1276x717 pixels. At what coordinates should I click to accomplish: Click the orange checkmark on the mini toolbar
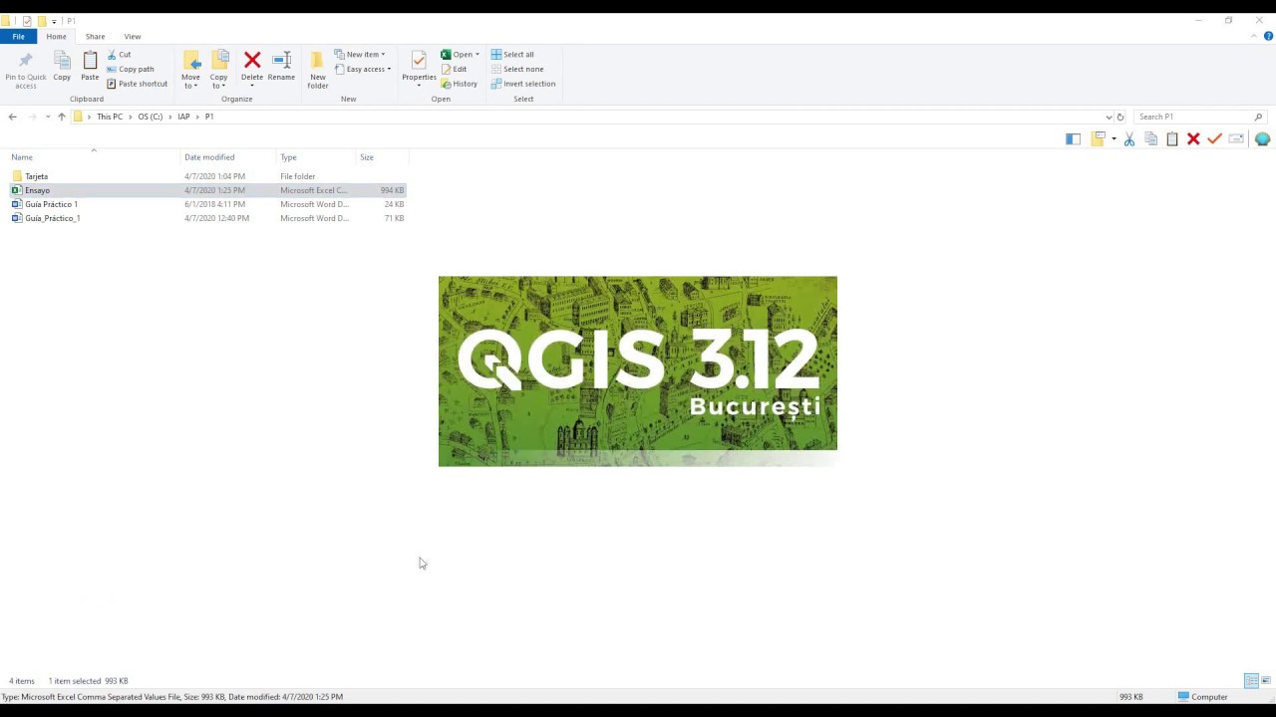tap(1214, 139)
